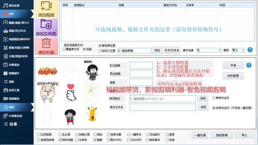Select 保留 radio option
Image resolution: width=258 pixels, height=145 pixels.
[84, 49]
